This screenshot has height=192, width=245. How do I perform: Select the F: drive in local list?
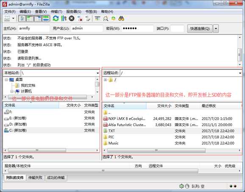point(51,112)
